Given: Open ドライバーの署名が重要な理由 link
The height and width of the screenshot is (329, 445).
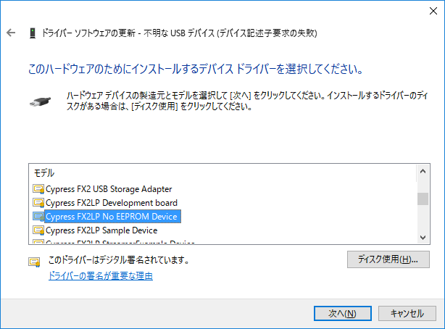Looking at the screenshot, I should 101,276.
